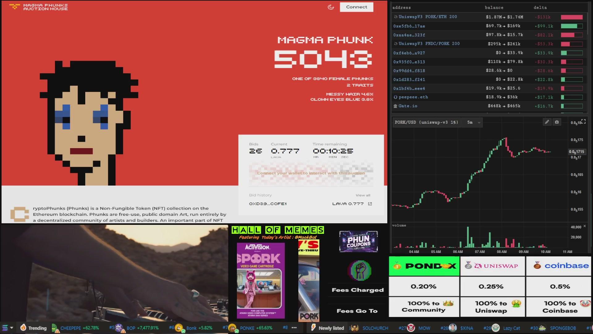This screenshot has height=334, width=593.
Task: Click the Newly listed lightning icon
Action: coord(313,328)
